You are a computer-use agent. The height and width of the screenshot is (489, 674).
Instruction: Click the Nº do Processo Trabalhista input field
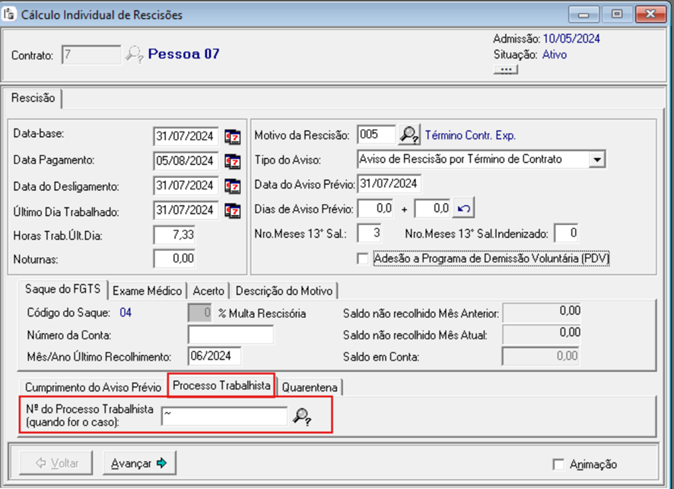point(224,415)
